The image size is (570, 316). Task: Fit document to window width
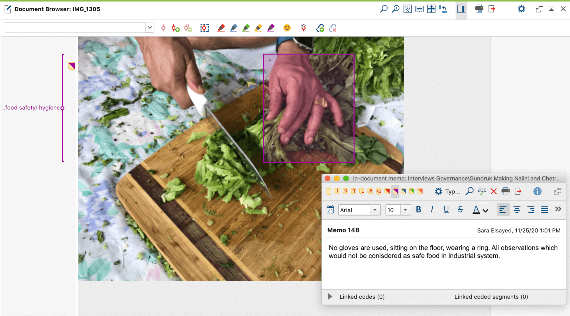[x=420, y=9]
